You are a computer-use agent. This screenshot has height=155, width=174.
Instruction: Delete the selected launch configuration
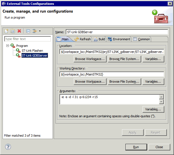click(x=19, y=31)
